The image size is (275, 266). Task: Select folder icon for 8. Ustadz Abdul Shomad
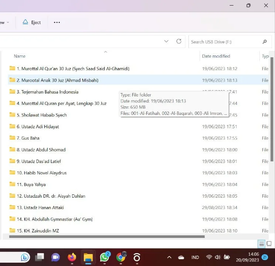(12, 149)
